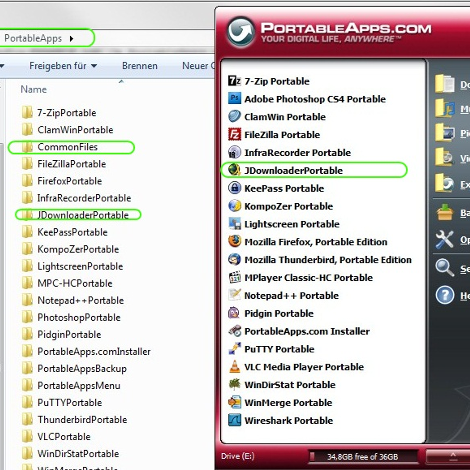The height and width of the screenshot is (470, 470).
Task: Open InfraRecorder Portable
Action: [x=289, y=153]
